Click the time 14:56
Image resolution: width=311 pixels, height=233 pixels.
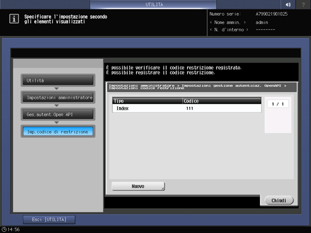point(14,229)
